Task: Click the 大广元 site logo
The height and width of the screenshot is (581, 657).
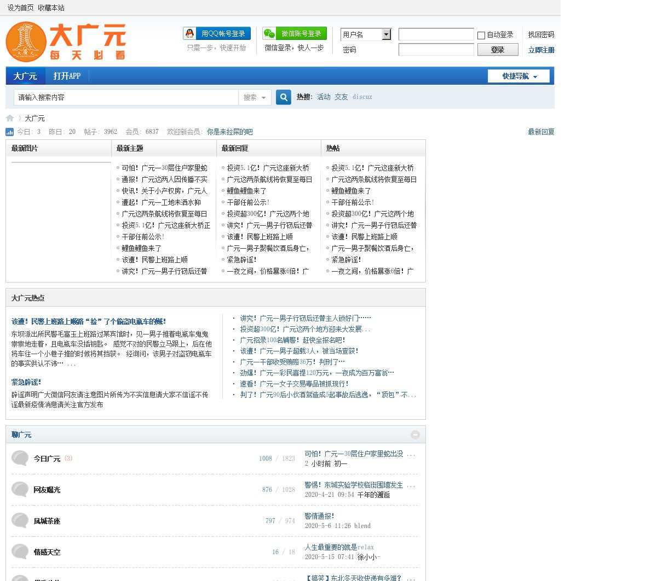Action: 66,42
